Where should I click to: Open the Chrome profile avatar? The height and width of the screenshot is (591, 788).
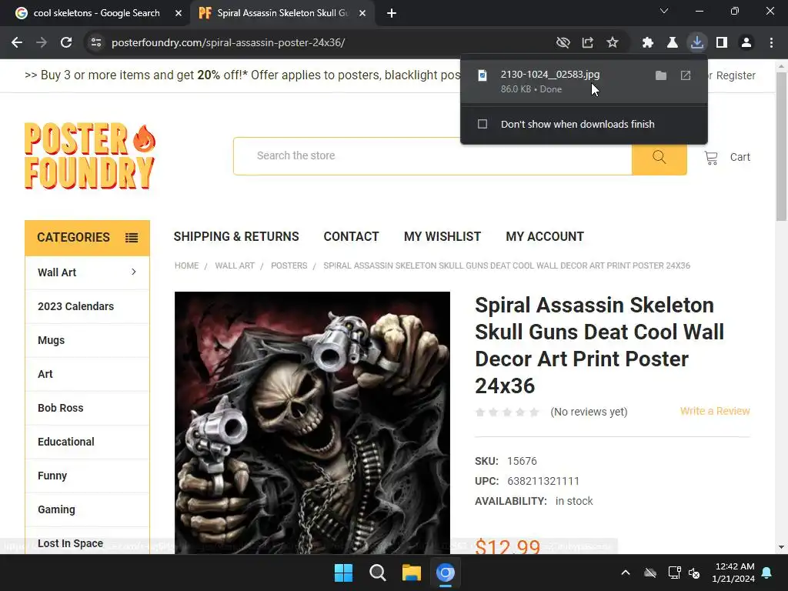click(746, 43)
